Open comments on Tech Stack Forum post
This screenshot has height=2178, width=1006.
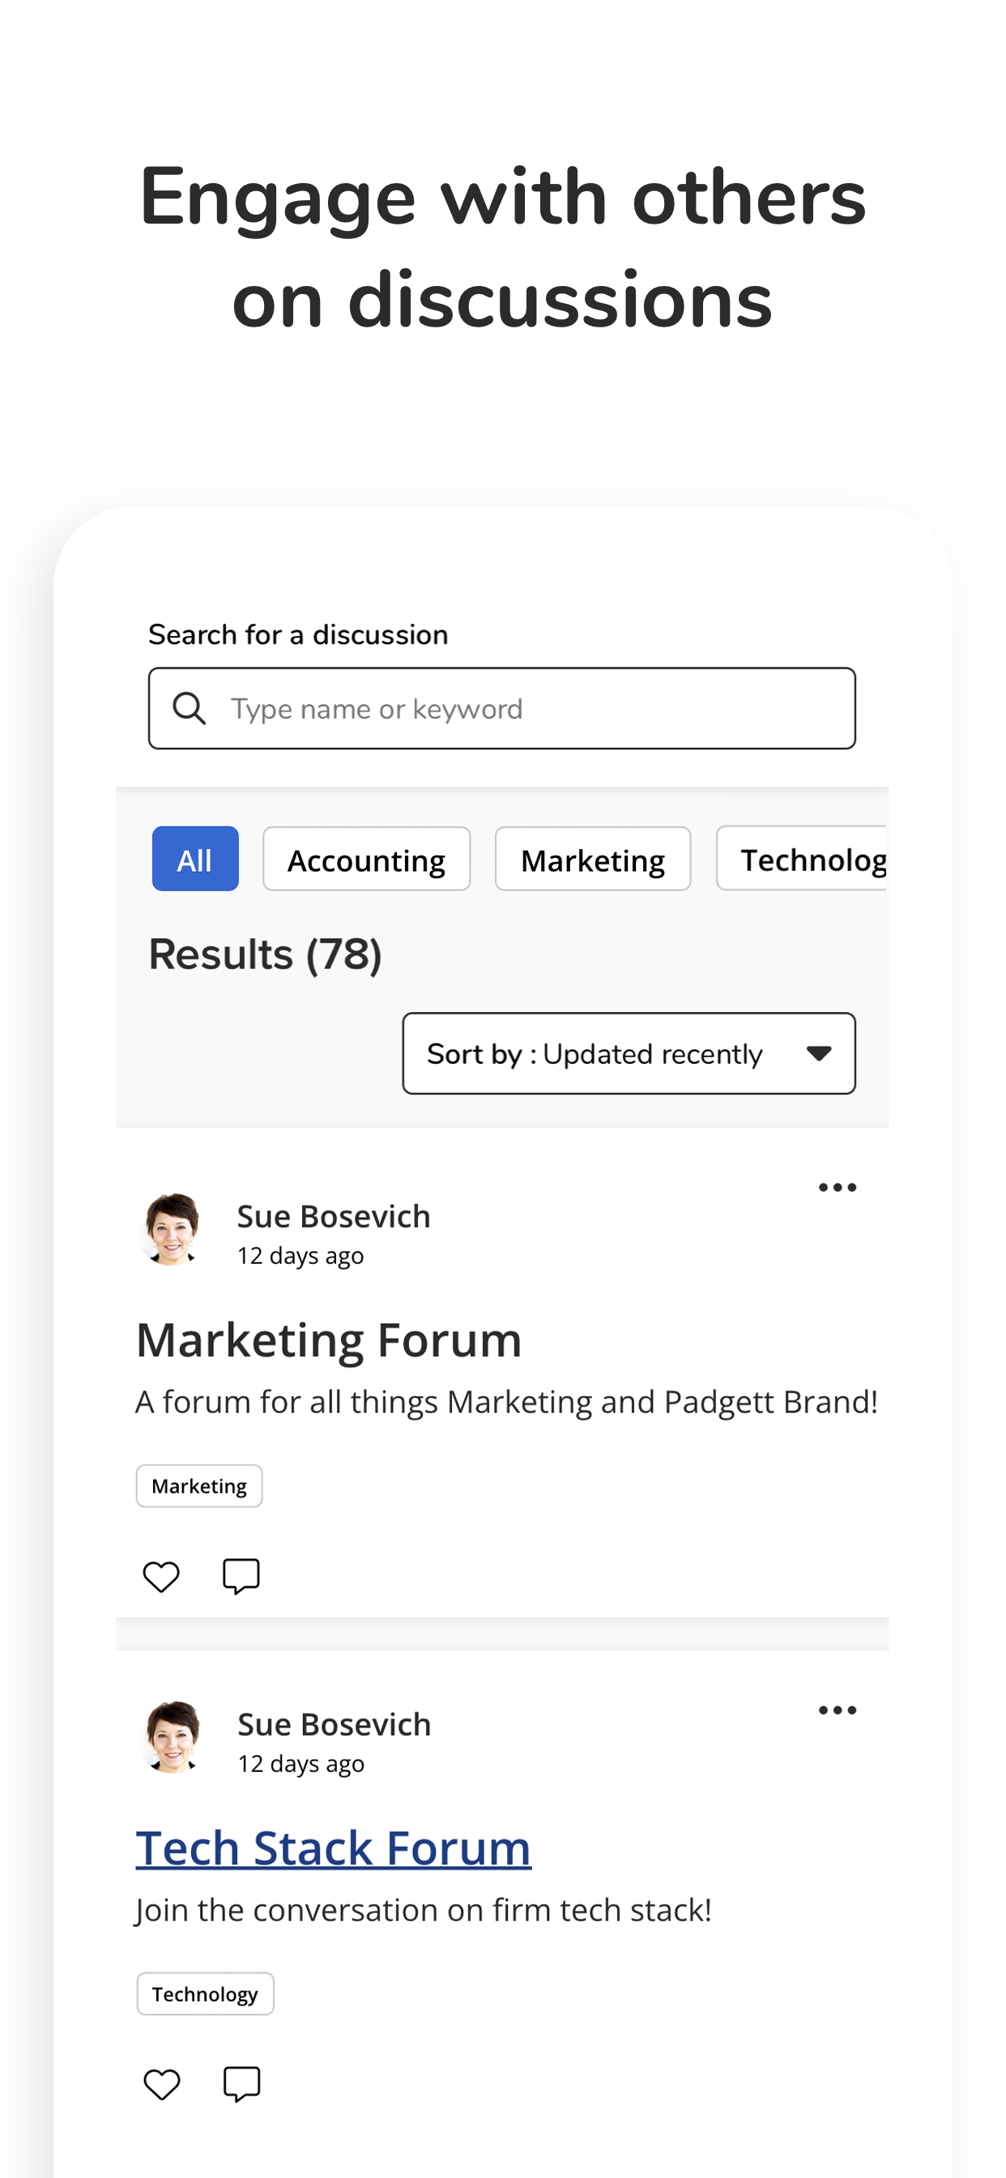click(x=241, y=2084)
